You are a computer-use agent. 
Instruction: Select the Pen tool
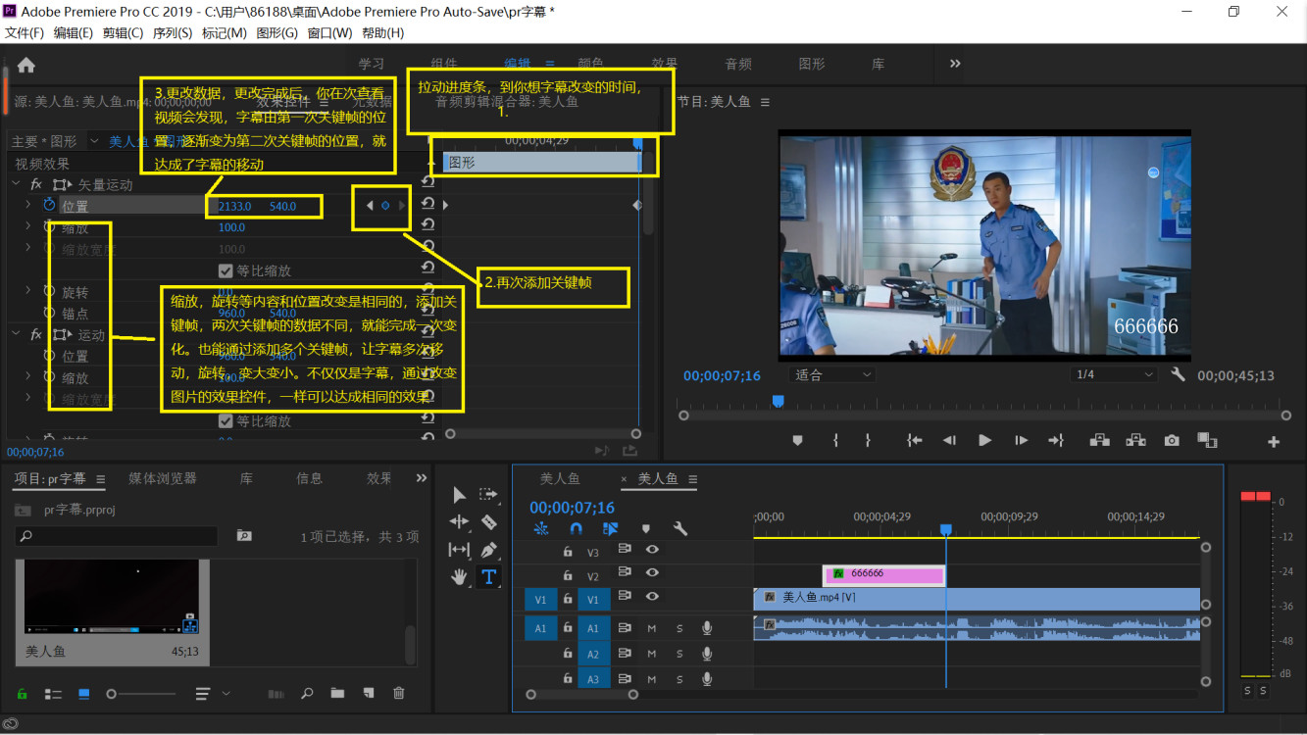click(x=488, y=550)
